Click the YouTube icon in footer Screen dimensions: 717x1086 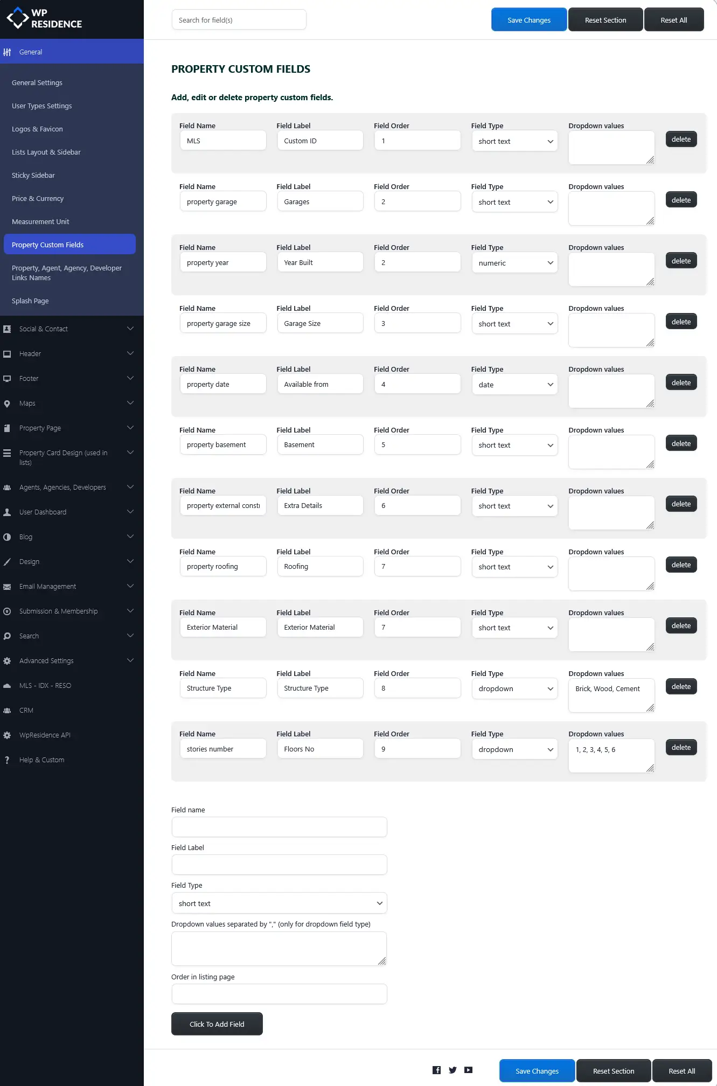(469, 1070)
